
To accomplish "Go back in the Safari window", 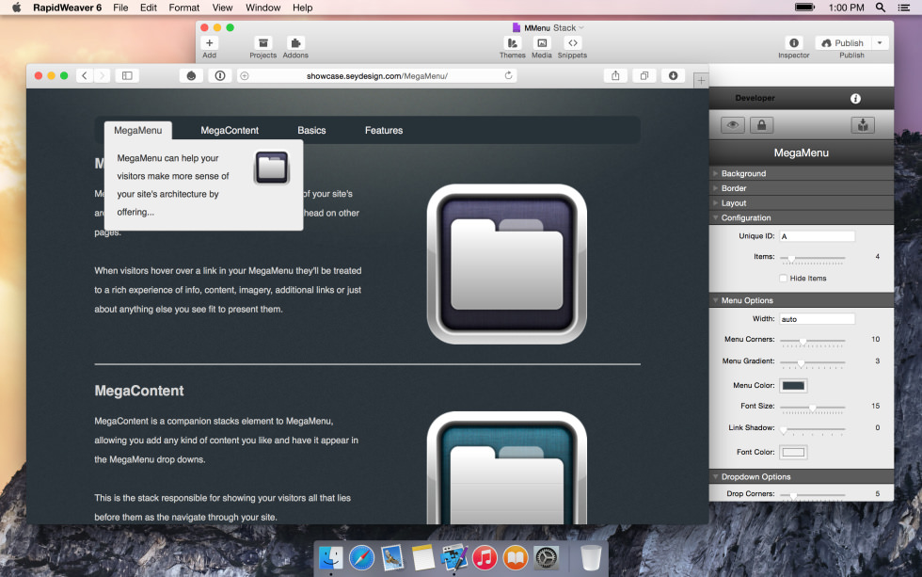I will pos(85,75).
